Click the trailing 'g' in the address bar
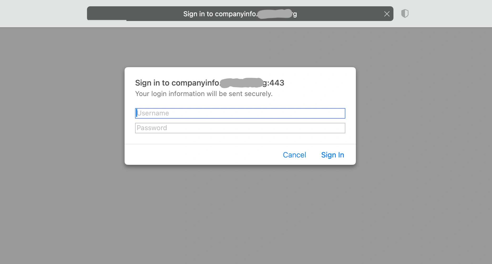The width and height of the screenshot is (492, 264). coord(295,14)
